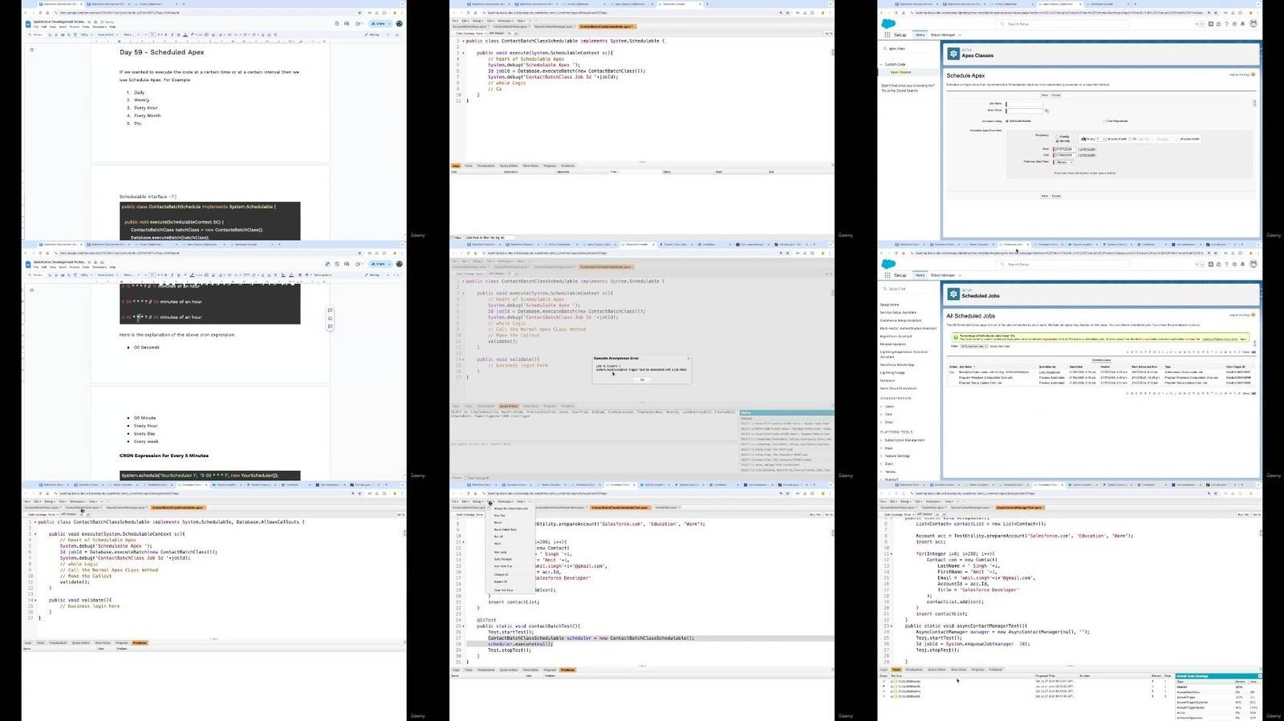Image resolution: width=1284 pixels, height=721 pixels.
Task: Click the Del link in the first scheduled job row
Action: coord(952,372)
